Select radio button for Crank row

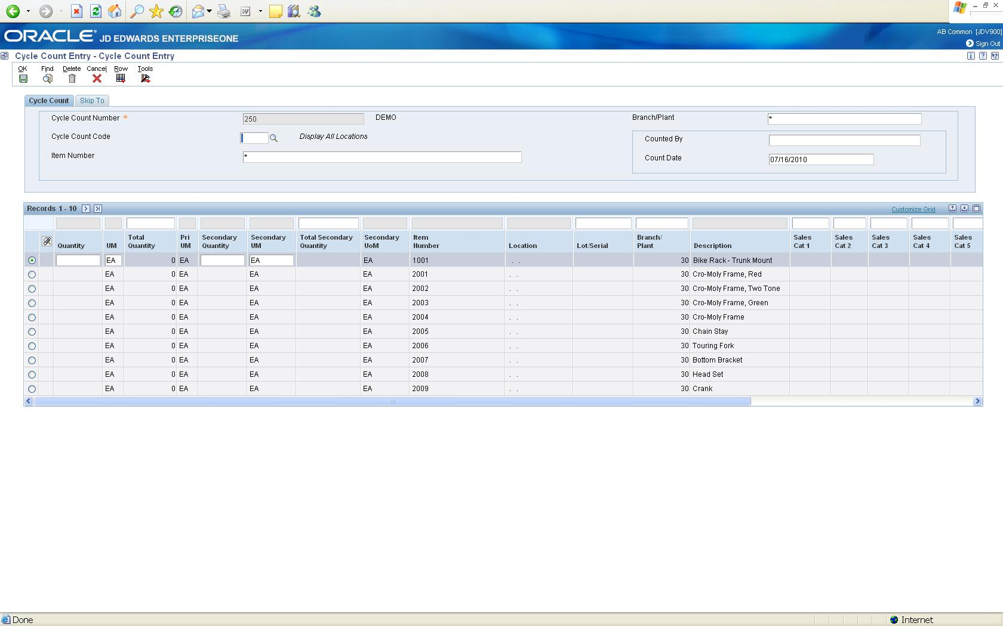32,389
